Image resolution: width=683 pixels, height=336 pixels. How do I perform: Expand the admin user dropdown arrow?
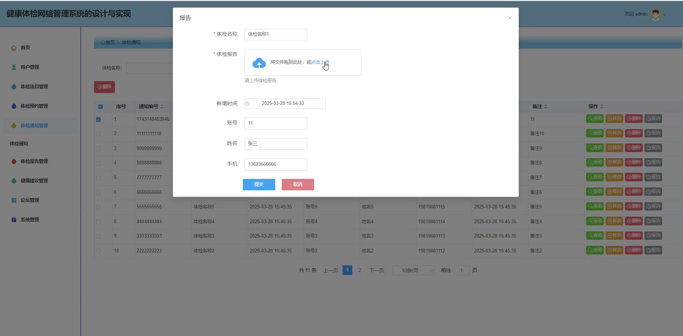click(x=665, y=15)
